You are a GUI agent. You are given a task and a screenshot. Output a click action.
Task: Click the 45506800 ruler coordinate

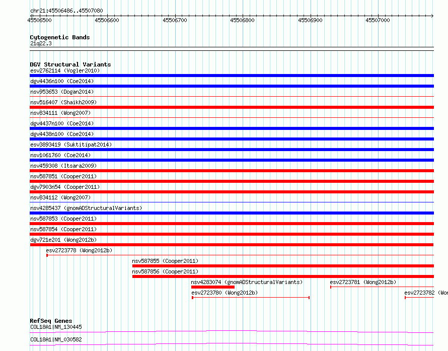click(242, 20)
